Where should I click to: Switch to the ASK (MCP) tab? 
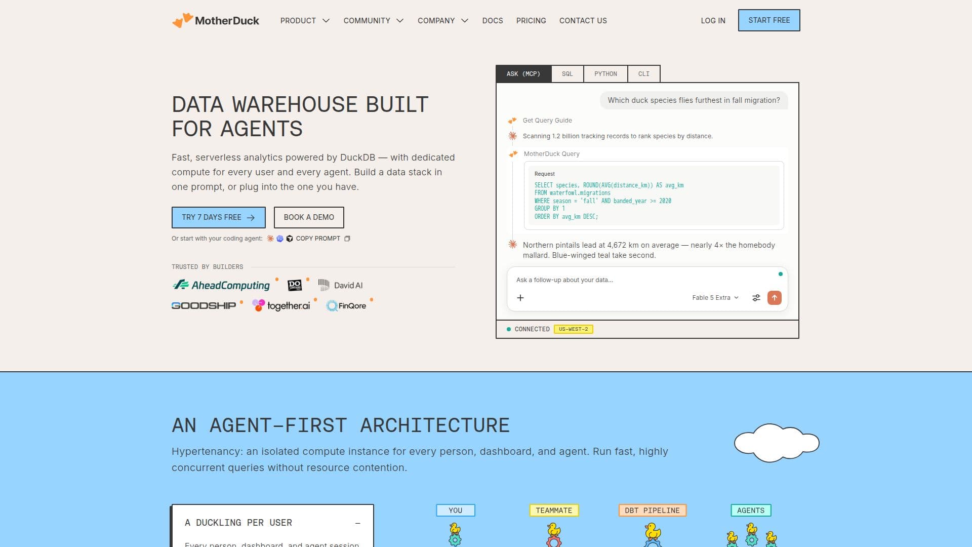[x=523, y=74]
